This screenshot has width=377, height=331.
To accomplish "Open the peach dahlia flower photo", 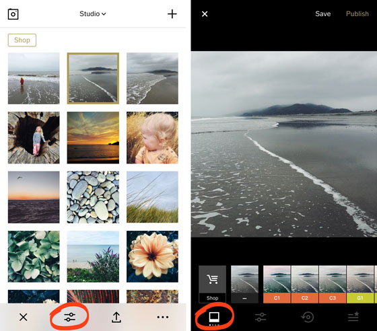I will tap(152, 256).
